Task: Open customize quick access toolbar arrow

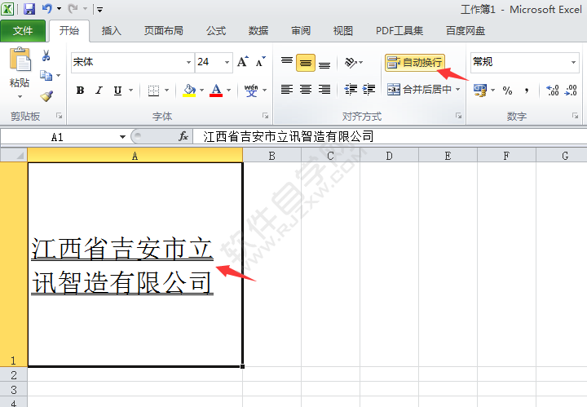Action: point(99,10)
